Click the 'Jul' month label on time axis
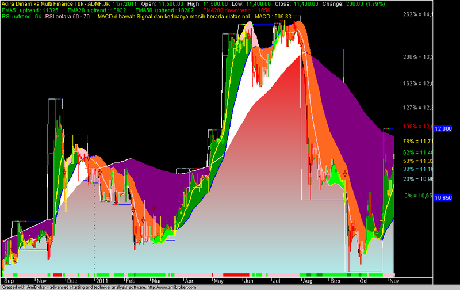This screenshot has width=460, height=290. tap(277, 281)
